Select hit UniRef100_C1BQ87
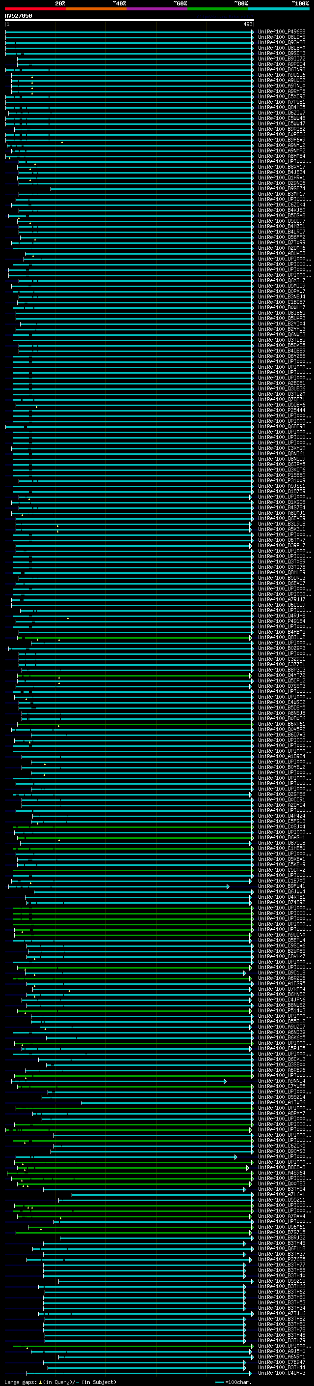This screenshot has height=1386, width=314. coord(282,302)
